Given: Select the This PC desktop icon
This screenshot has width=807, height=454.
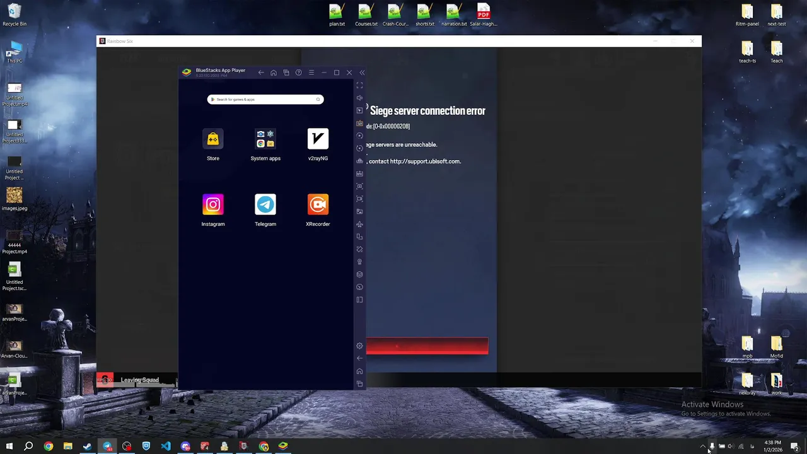Looking at the screenshot, I should [15, 52].
